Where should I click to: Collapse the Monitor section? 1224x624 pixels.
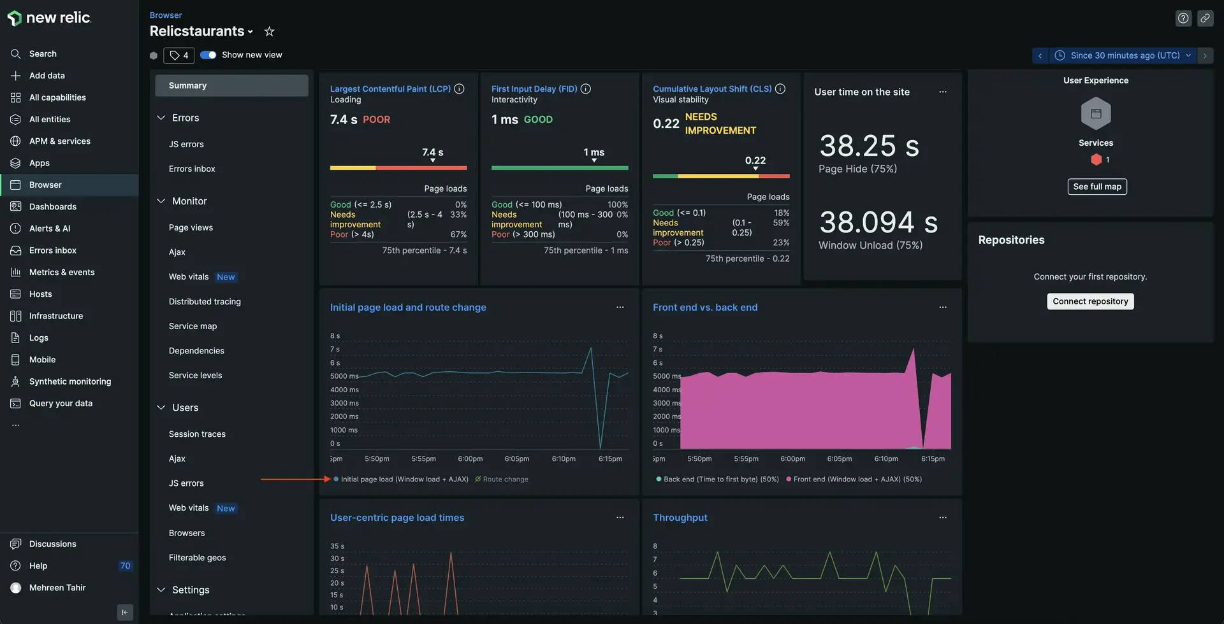(161, 201)
